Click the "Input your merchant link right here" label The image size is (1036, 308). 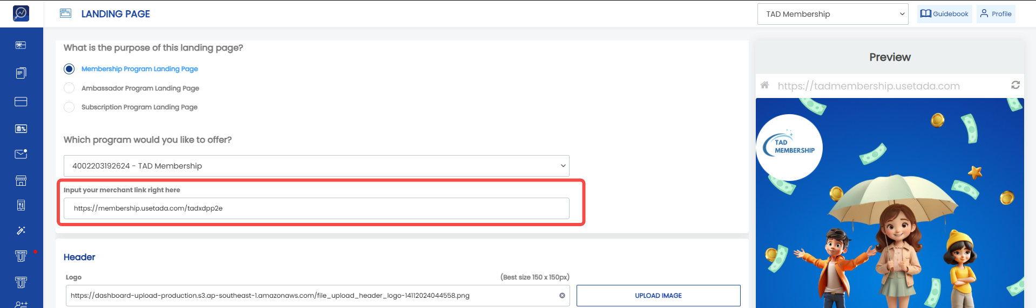[122, 190]
